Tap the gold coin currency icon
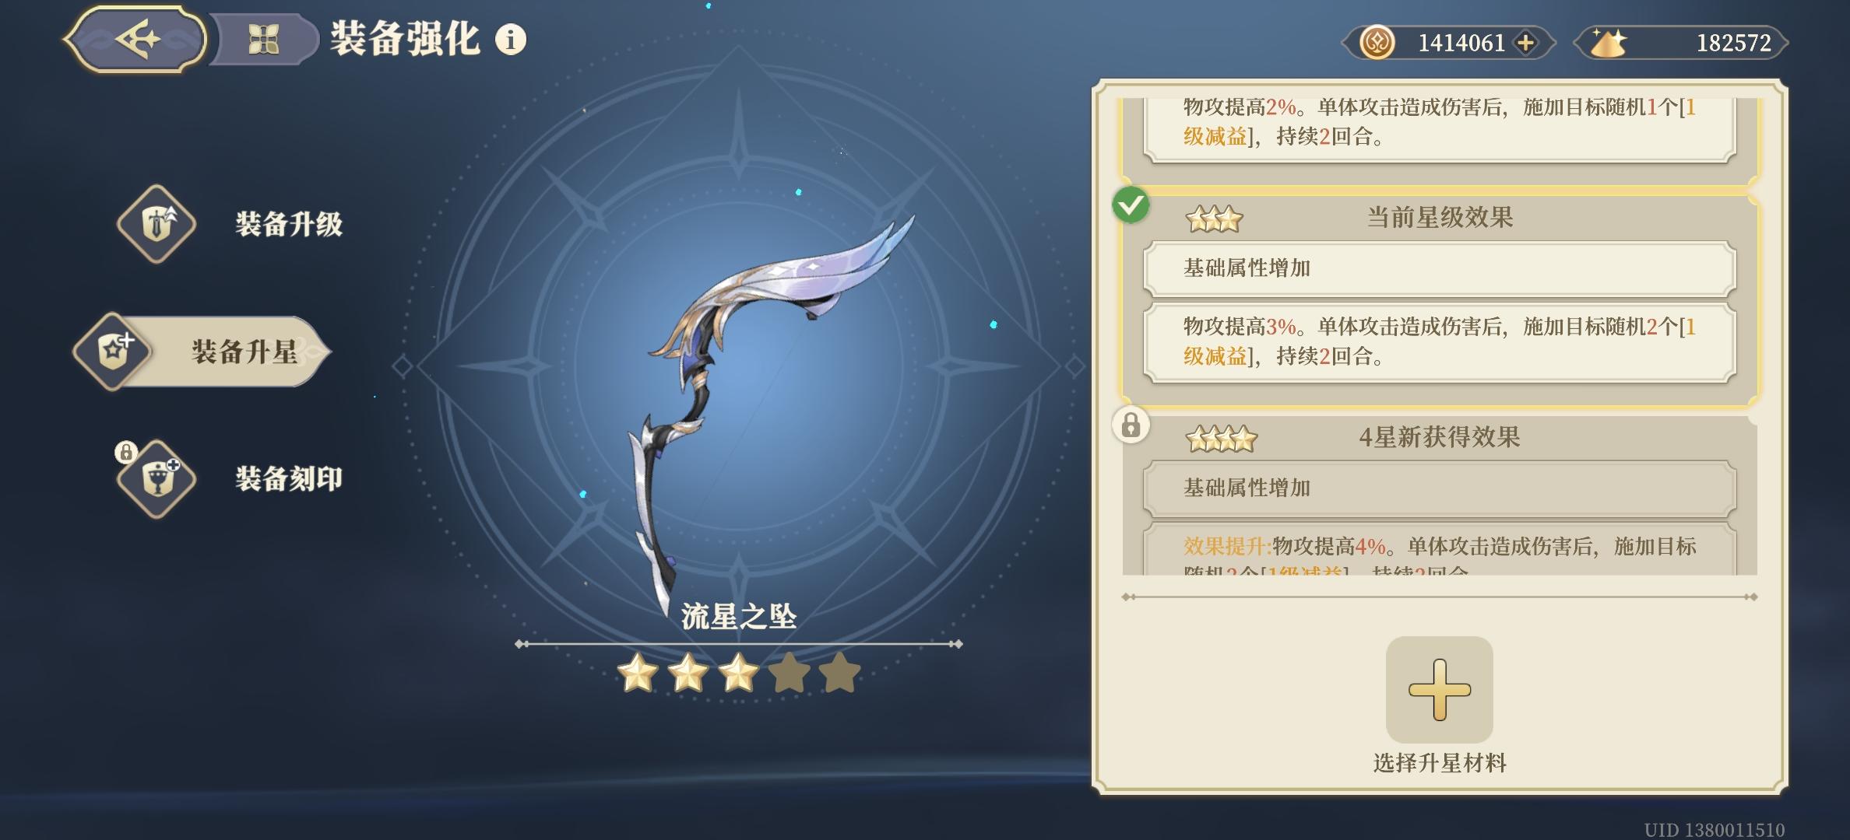Image resolution: width=1850 pixels, height=840 pixels. 1377,43
